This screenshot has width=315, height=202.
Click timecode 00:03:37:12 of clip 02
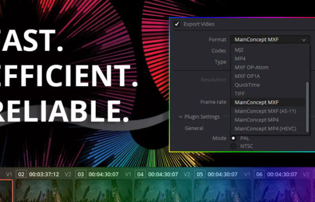pos(44,174)
